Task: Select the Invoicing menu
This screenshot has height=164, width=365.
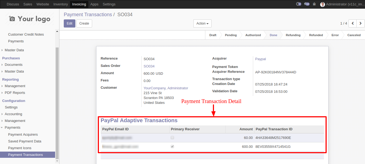Action: coord(79,4)
